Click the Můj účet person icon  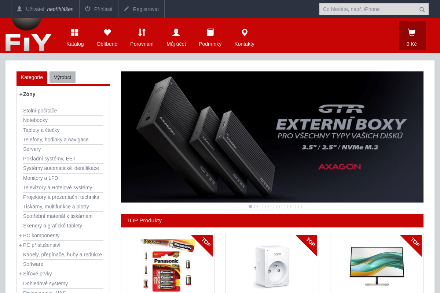176,33
